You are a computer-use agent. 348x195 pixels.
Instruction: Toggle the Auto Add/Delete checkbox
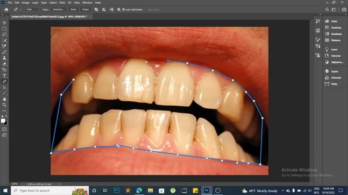click(x=123, y=10)
